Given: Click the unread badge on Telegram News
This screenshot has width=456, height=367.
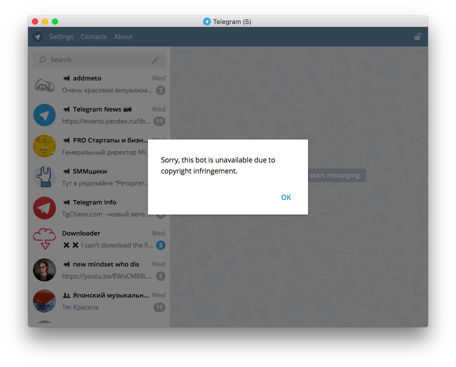Looking at the screenshot, I should pyautogui.click(x=159, y=121).
